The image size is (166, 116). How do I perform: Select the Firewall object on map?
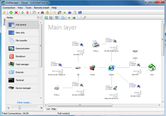point(92,68)
